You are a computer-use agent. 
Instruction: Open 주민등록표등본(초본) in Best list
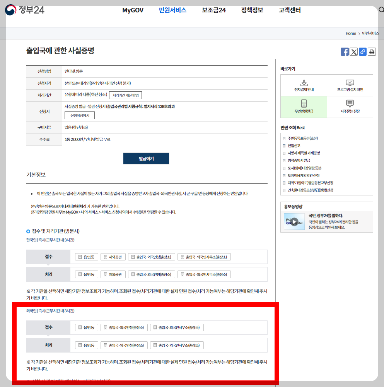tap(303, 139)
